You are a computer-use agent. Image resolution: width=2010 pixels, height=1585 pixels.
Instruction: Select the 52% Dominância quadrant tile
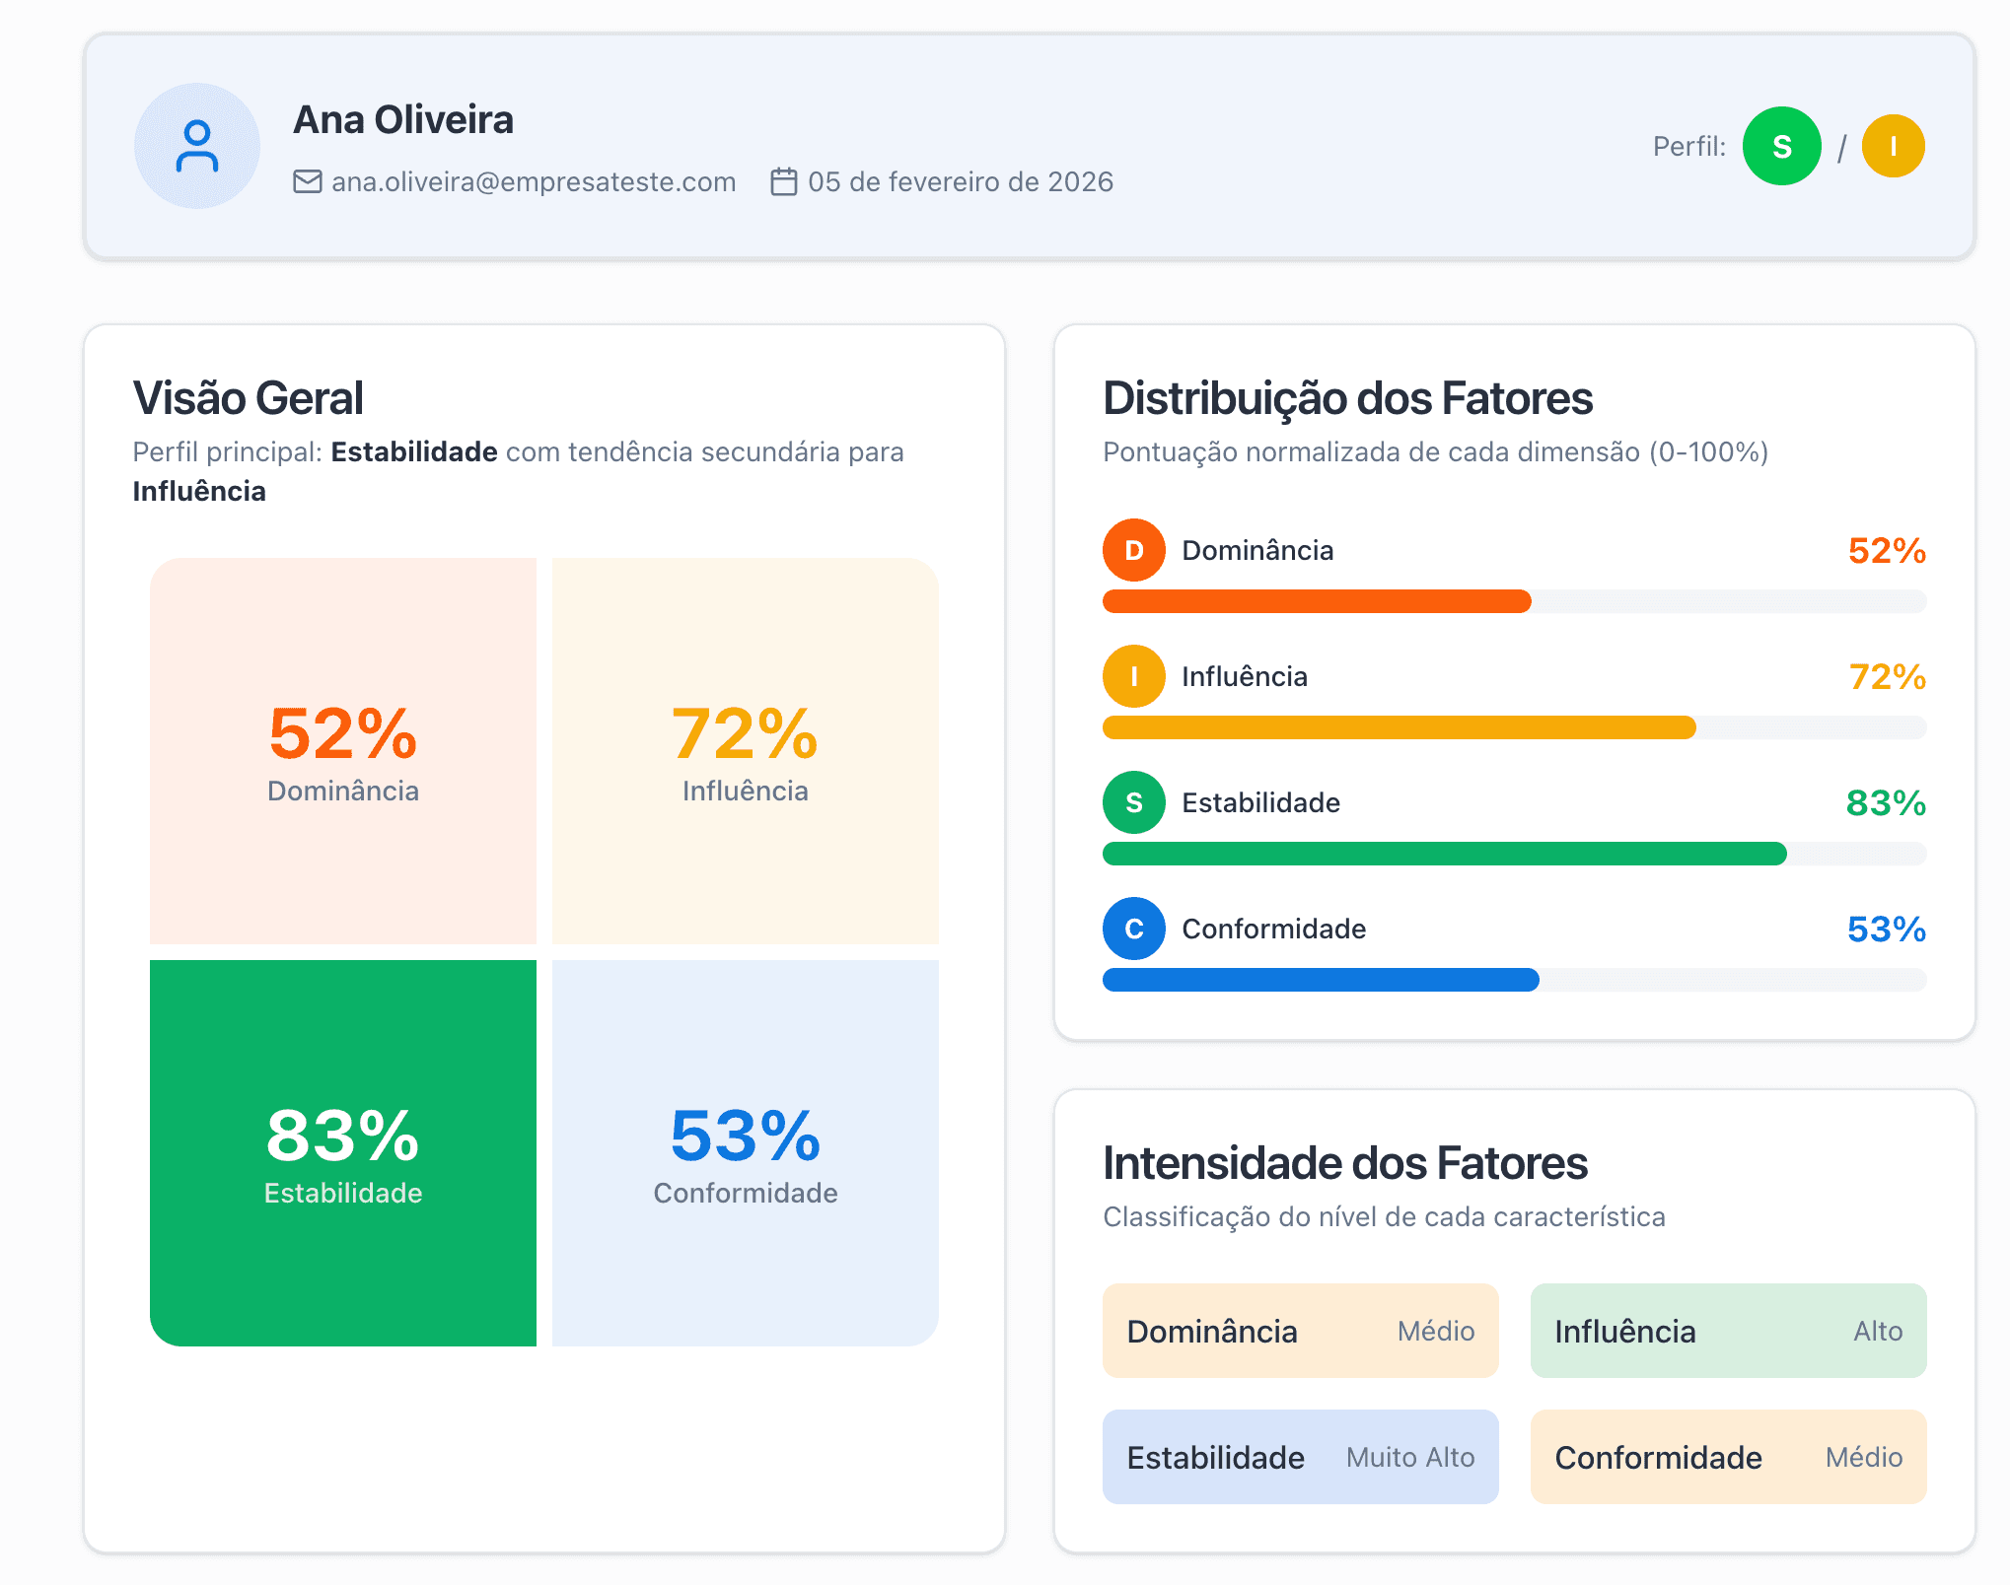click(343, 751)
